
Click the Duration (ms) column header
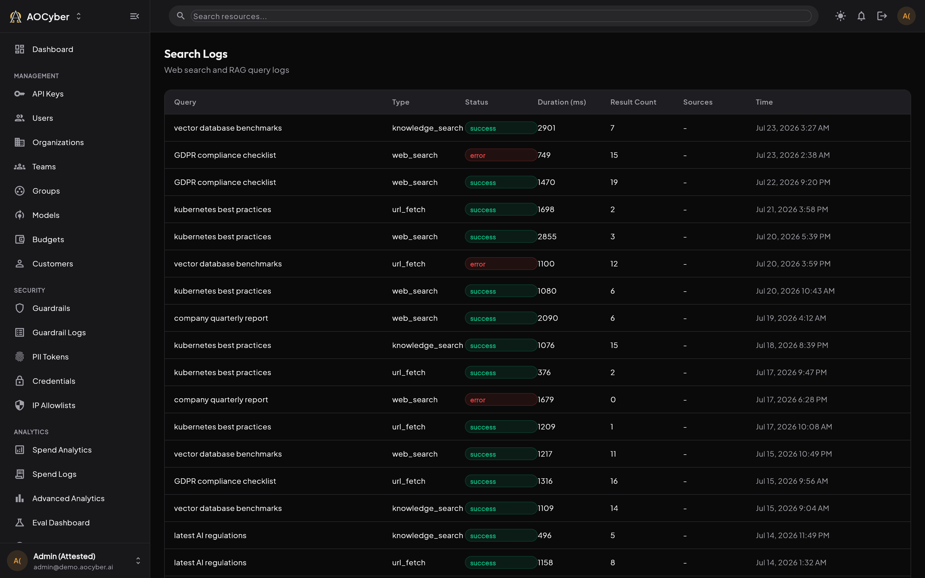click(561, 102)
